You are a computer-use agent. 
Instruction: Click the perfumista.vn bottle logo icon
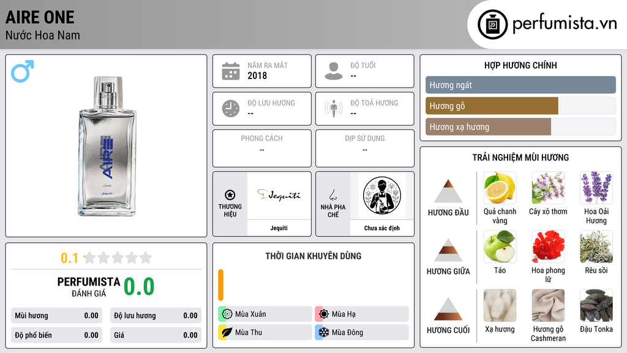point(493,25)
